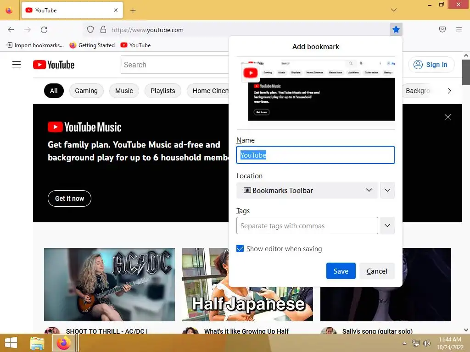Click the volume speaker tray icon

tap(426, 343)
